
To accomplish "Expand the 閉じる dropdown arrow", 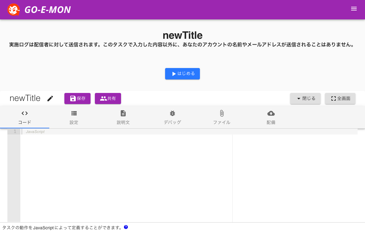I will tap(298, 98).
